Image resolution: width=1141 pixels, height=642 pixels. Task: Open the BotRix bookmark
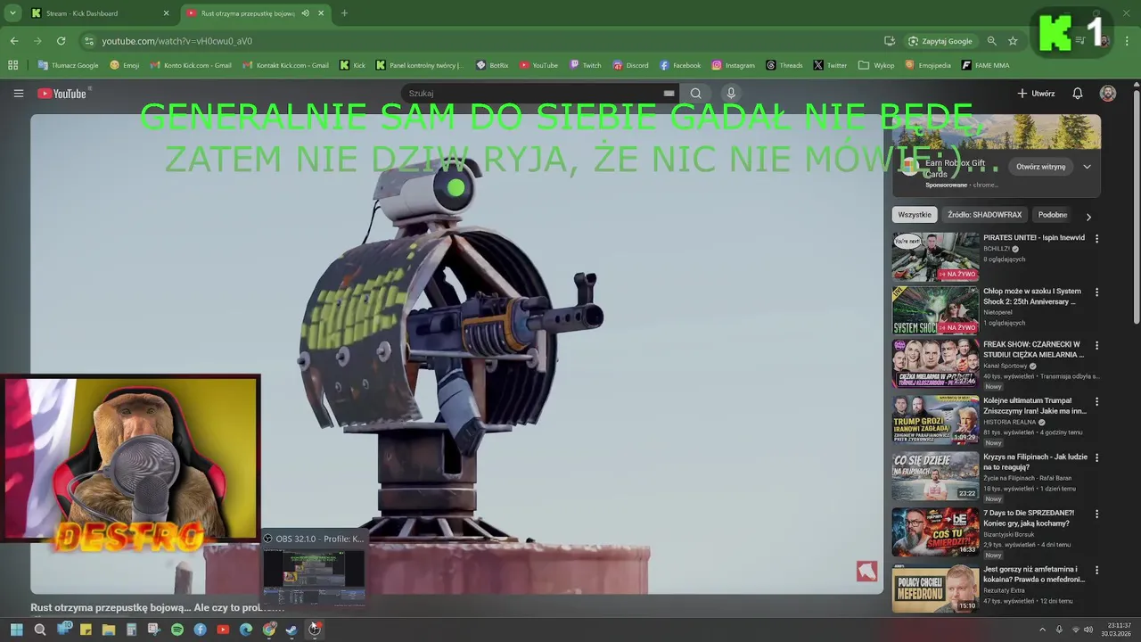492,65
